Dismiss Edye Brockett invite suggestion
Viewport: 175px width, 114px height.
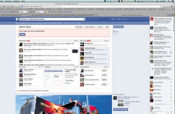coord(108,70)
